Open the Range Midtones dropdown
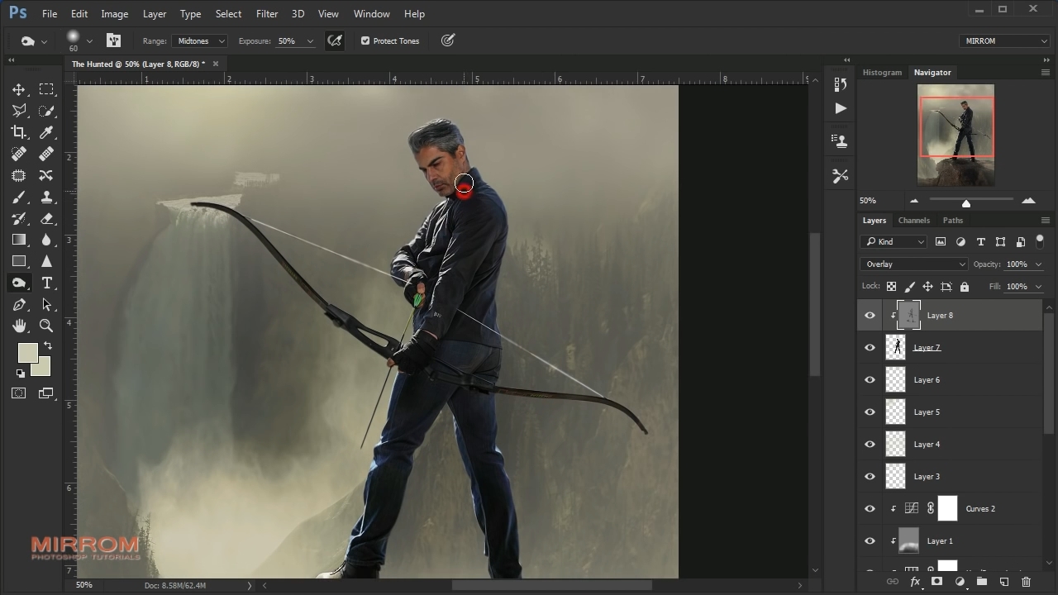This screenshot has height=595, width=1058. pos(199,40)
